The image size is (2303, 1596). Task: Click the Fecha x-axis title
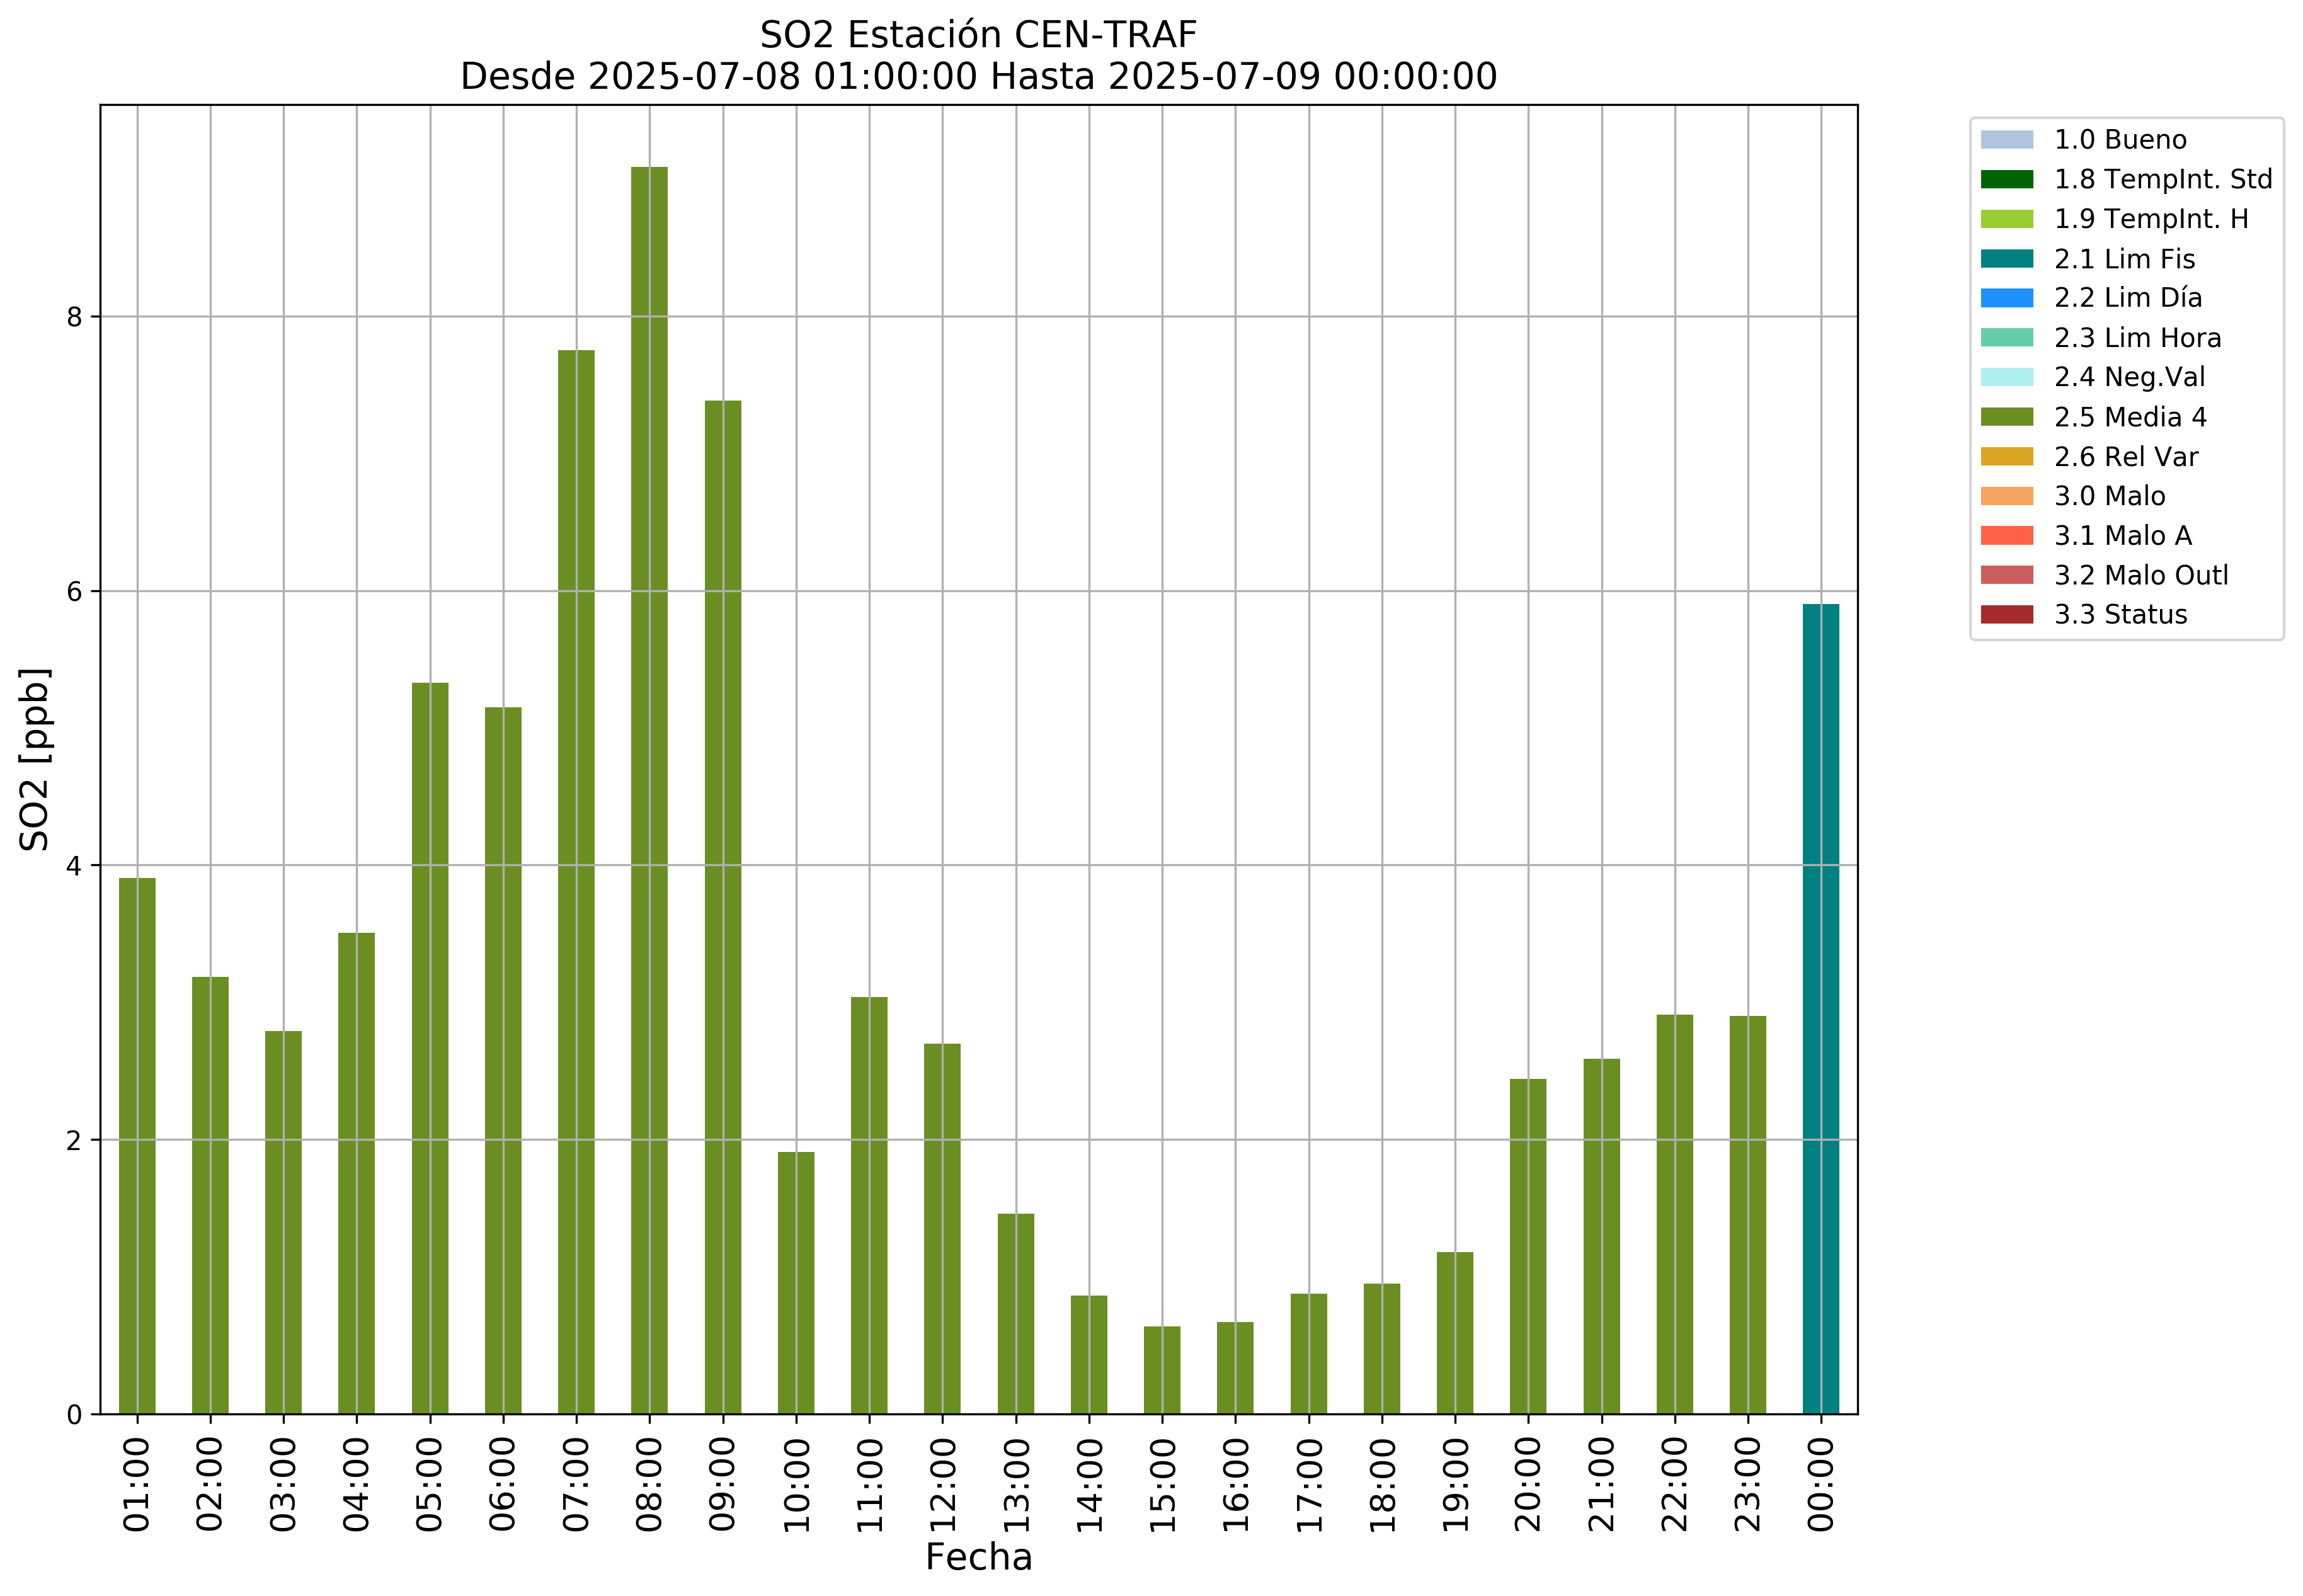(x=978, y=1557)
